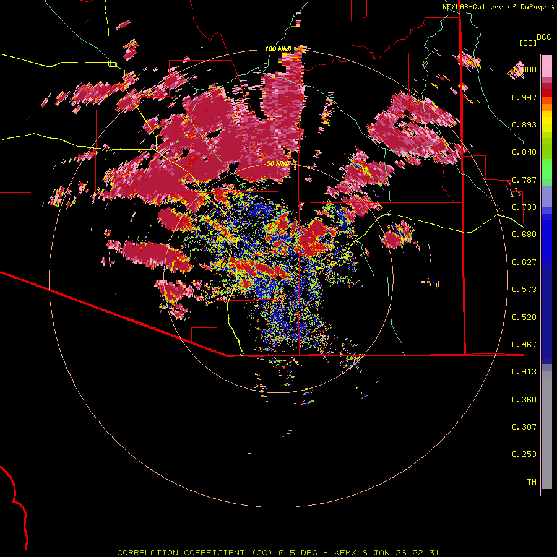Image resolution: width=557 pixels, height=557 pixels.
Task: Select the 0.893 scale value
Action: pyautogui.click(x=524, y=124)
